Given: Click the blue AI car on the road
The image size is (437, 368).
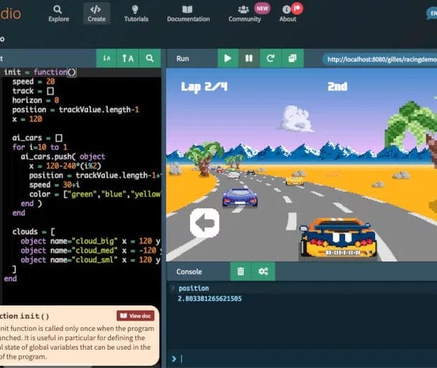Looking at the screenshot, I should pos(240,197).
